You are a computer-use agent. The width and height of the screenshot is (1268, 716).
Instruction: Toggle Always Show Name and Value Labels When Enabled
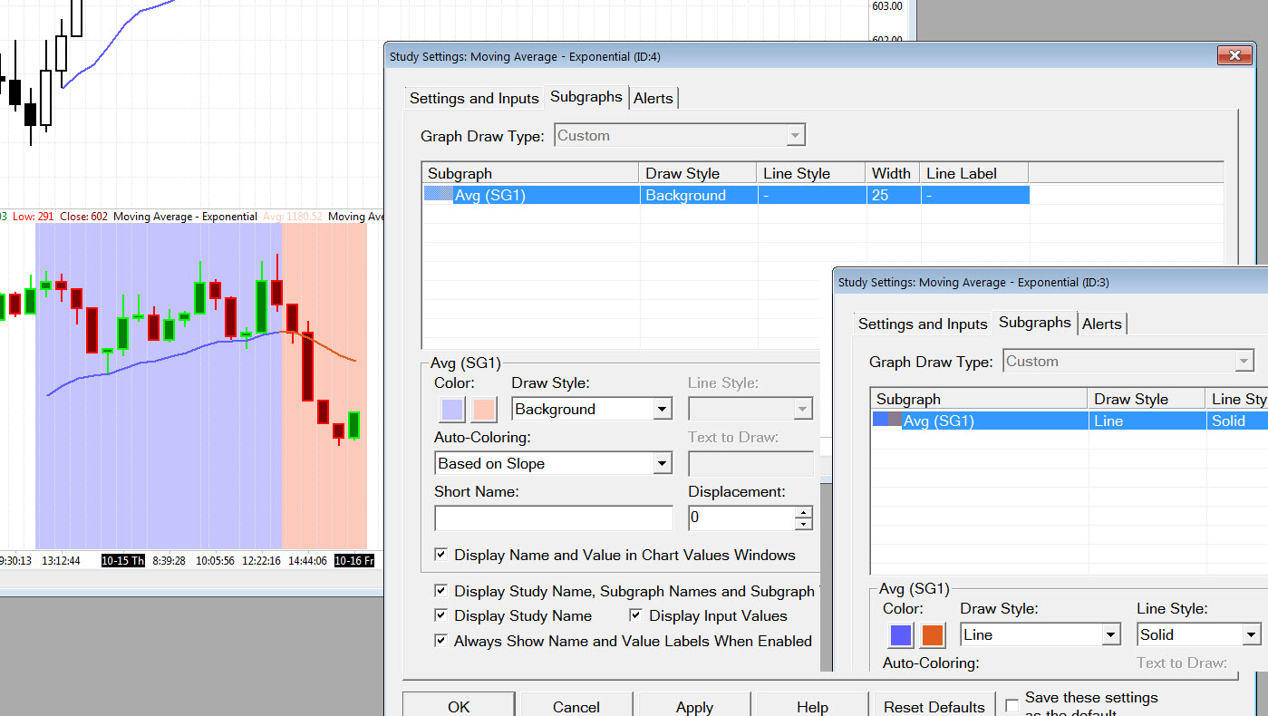(x=441, y=641)
